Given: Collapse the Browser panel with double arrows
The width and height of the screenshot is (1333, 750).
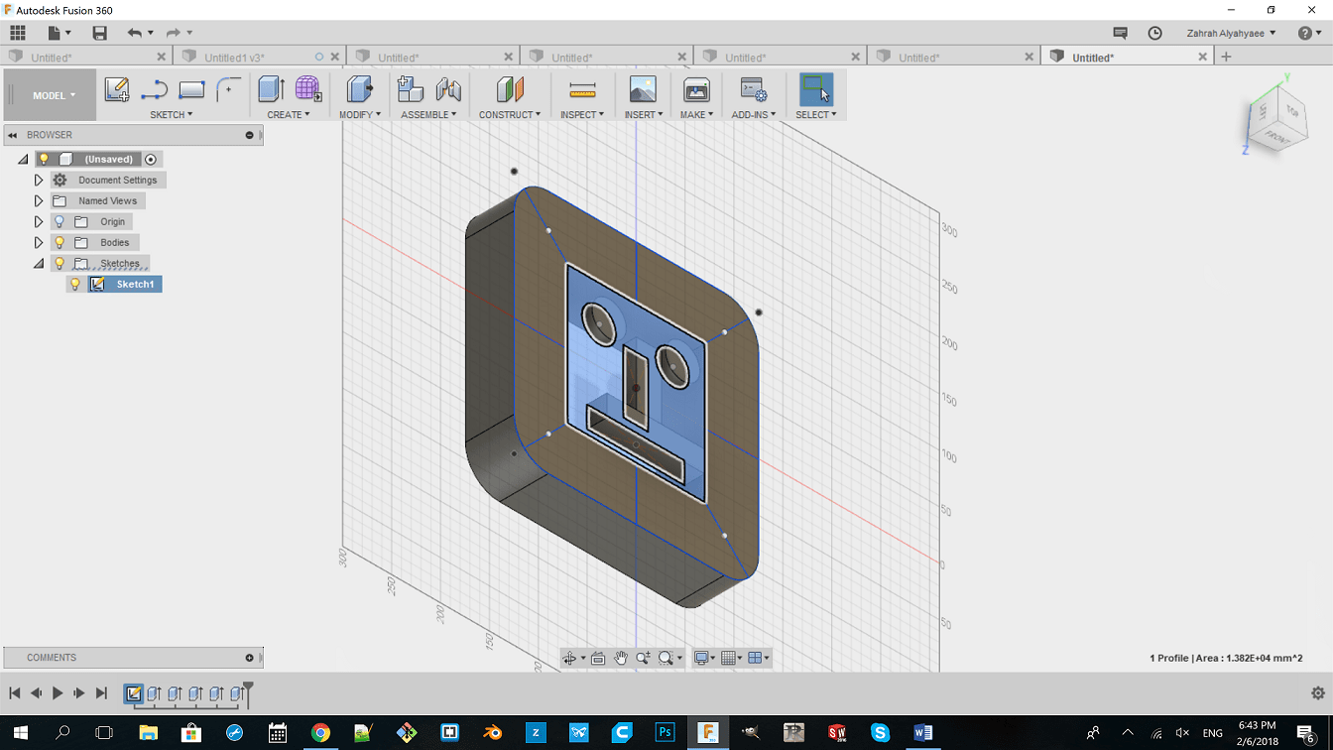Looking at the screenshot, I should pyautogui.click(x=13, y=135).
